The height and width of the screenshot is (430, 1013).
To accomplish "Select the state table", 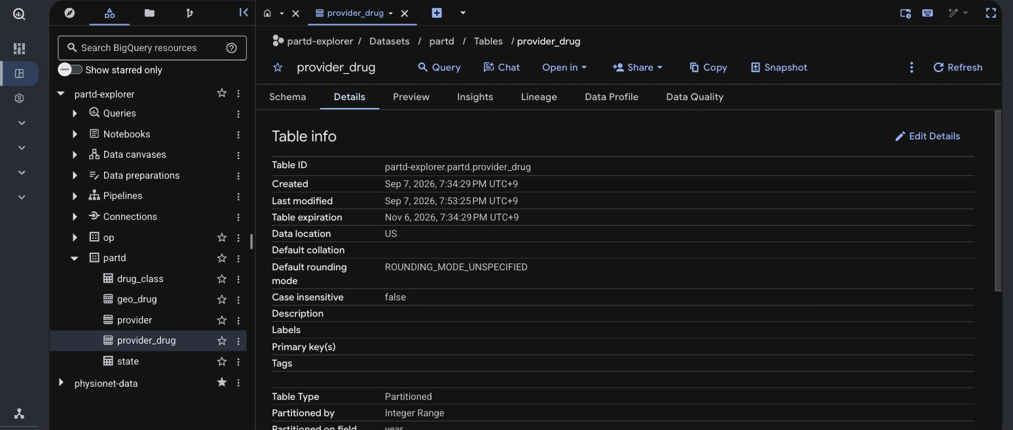I will point(128,361).
